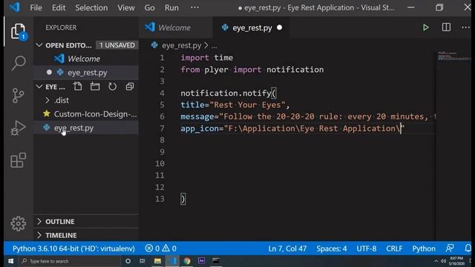Show hidden system tray icons

[436, 261]
